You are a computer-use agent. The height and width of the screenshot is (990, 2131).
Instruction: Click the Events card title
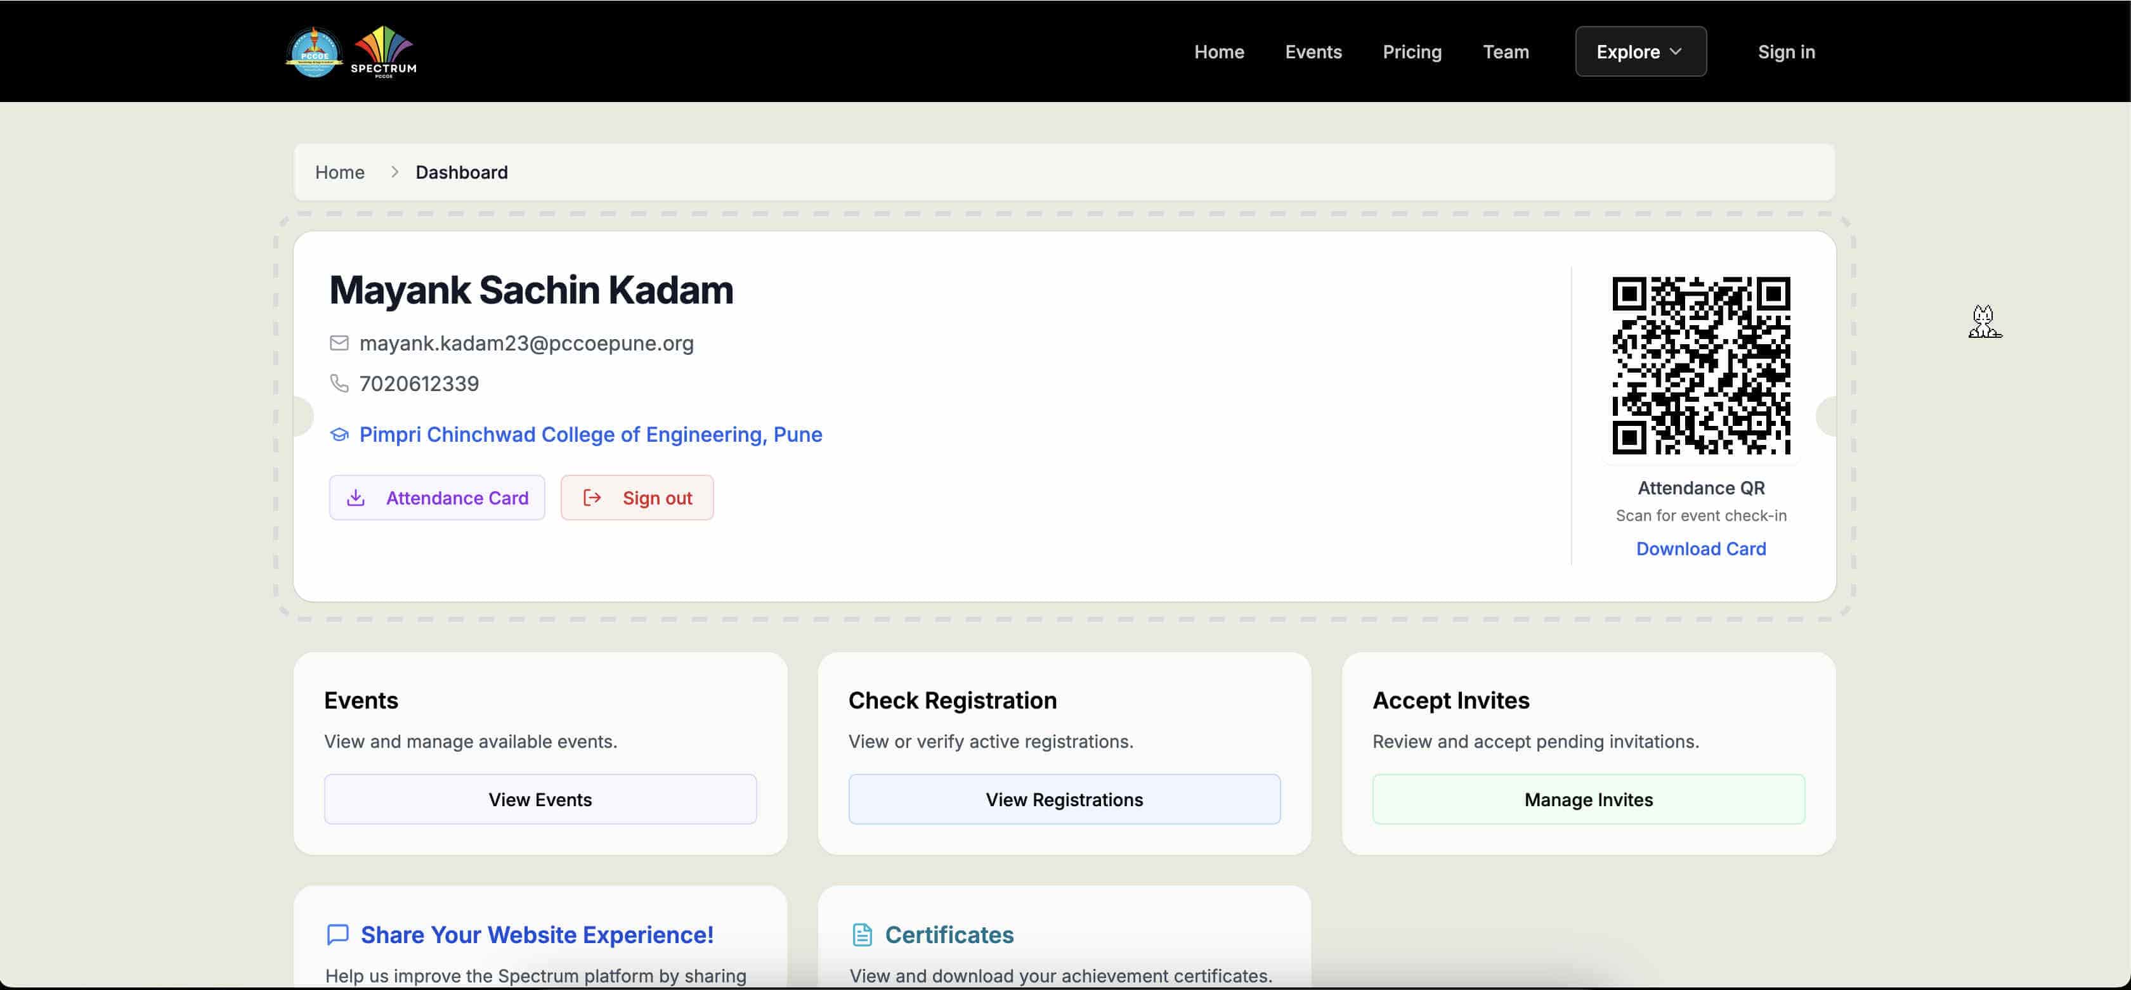click(361, 700)
